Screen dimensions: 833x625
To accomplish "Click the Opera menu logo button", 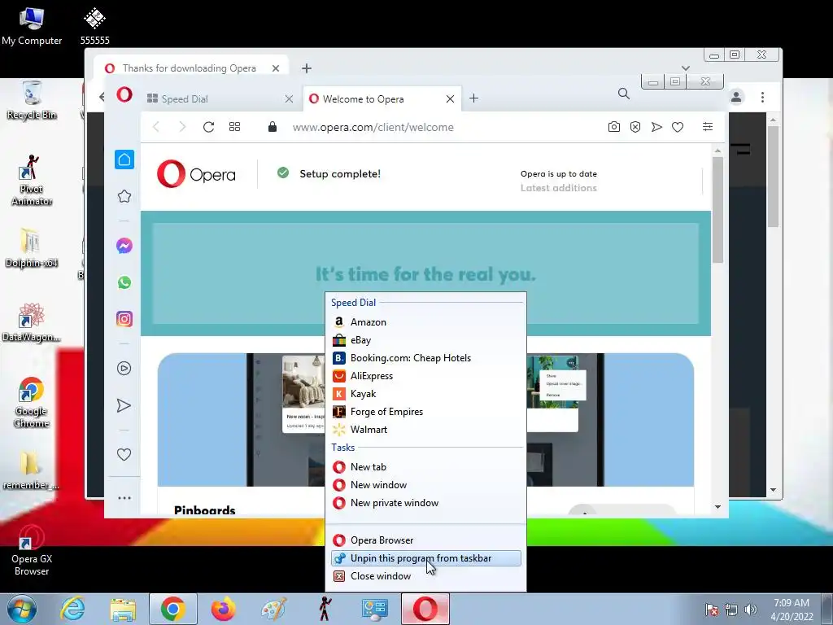I will point(124,94).
